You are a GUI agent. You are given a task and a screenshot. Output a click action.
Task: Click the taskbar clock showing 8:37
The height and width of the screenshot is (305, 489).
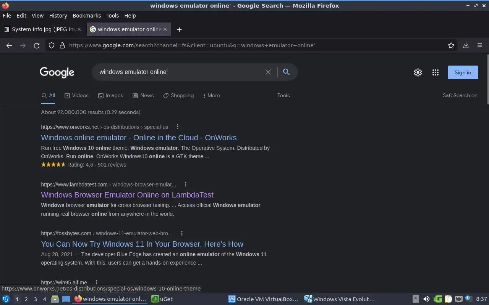click(481, 299)
